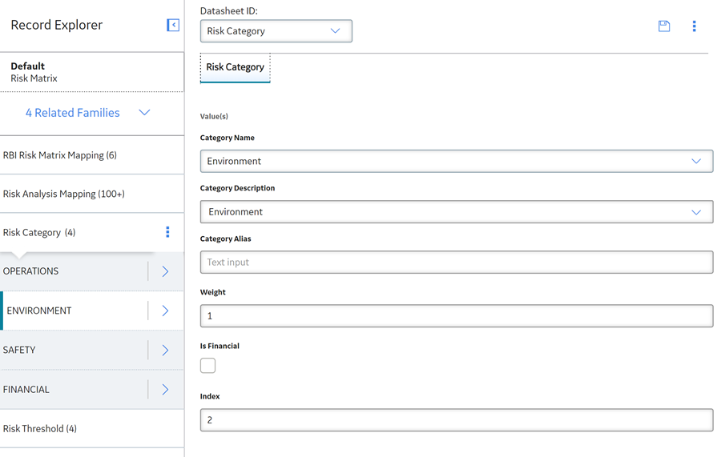Open the ENVIRONMENT record arrow

pos(165,311)
